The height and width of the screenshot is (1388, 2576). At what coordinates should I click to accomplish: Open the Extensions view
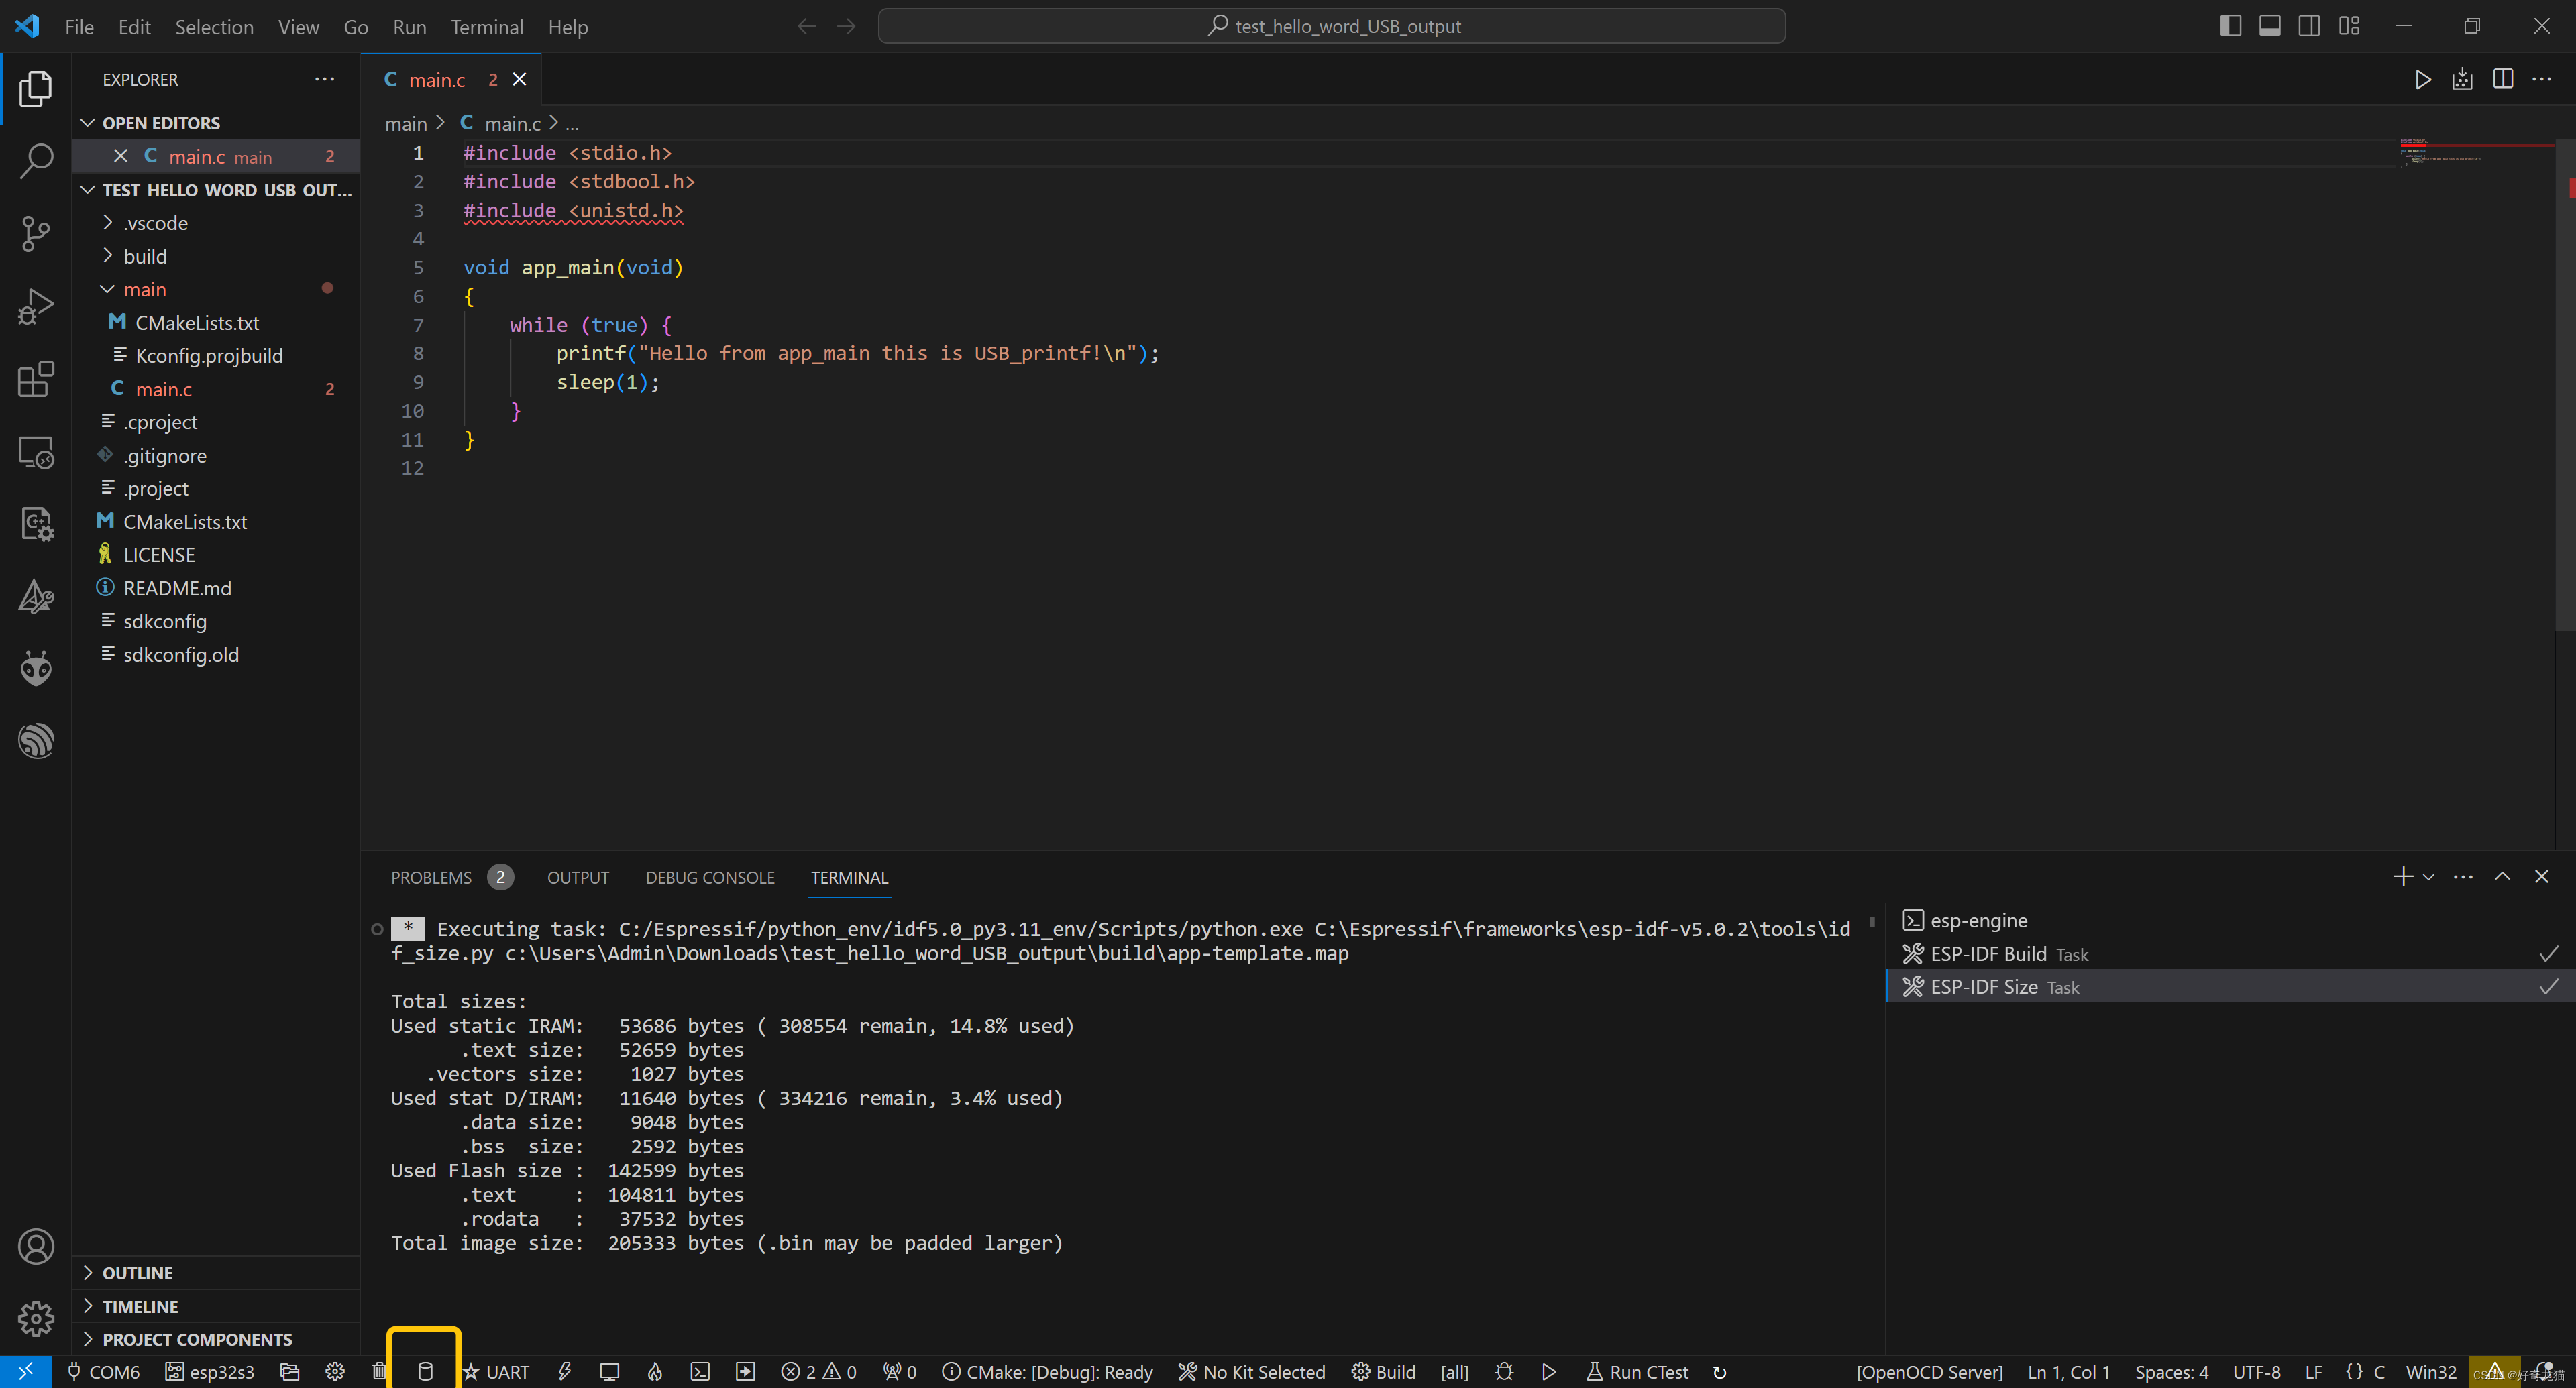pyautogui.click(x=36, y=380)
